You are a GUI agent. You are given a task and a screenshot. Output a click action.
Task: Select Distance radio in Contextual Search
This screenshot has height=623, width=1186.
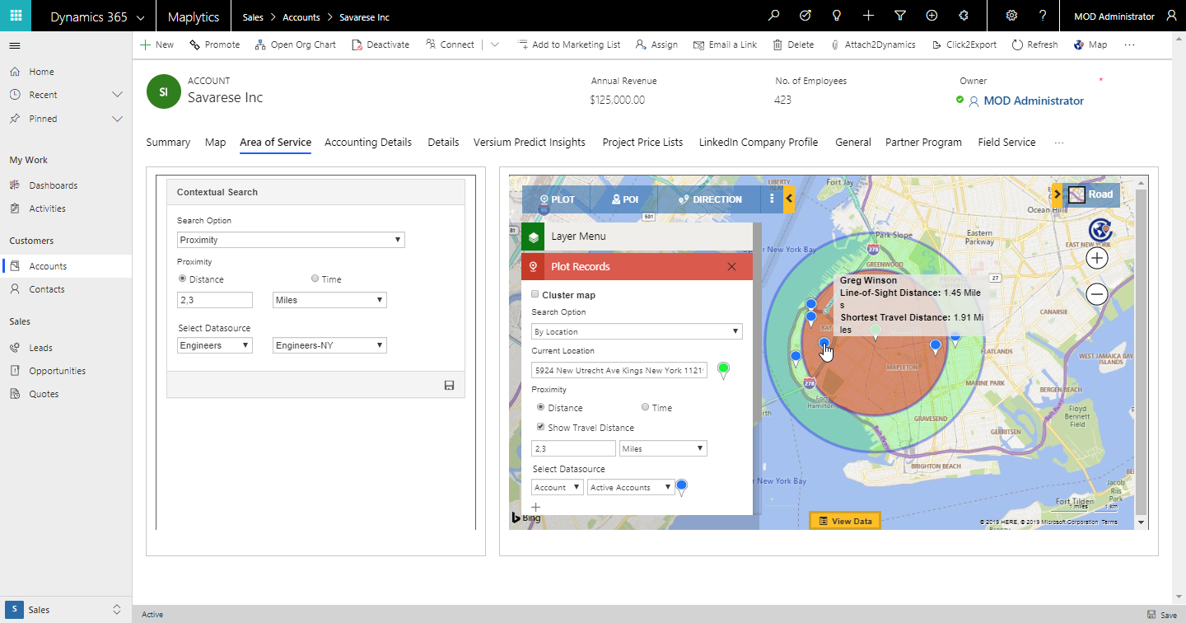pyautogui.click(x=182, y=279)
